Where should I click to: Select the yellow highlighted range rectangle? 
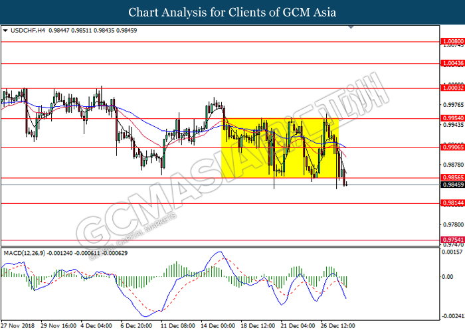pos(280,148)
